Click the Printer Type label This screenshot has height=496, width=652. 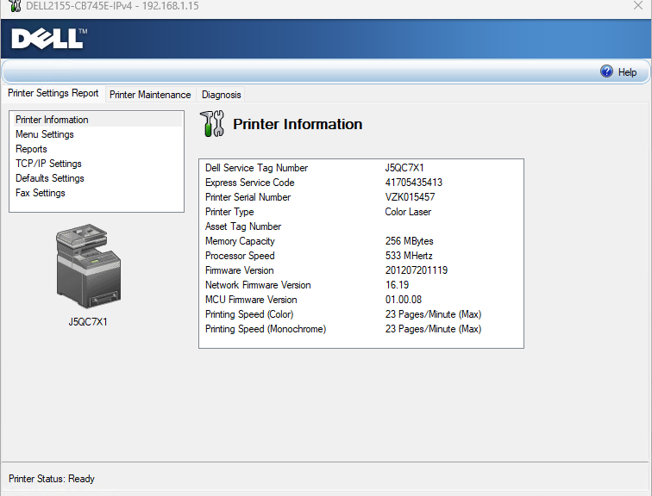(x=229, y=212)
